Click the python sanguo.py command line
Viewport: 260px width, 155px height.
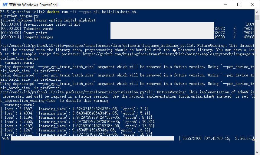pos(19,16)
